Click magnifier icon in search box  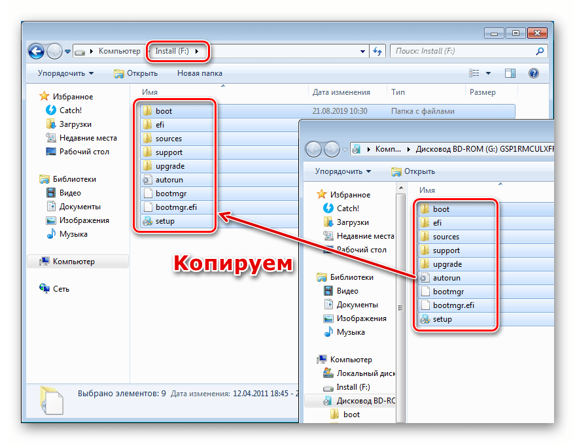(540, 51)
